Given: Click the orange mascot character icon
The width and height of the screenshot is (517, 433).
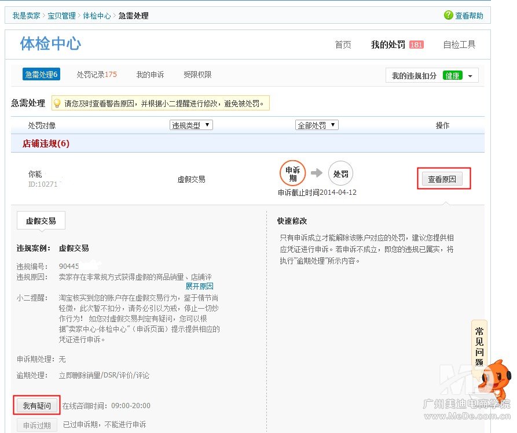Looking at the screenshot, I should coord(493,379).
